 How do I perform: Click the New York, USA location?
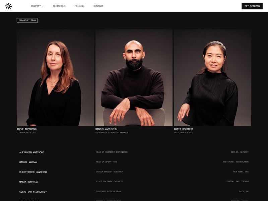(241, 172)
